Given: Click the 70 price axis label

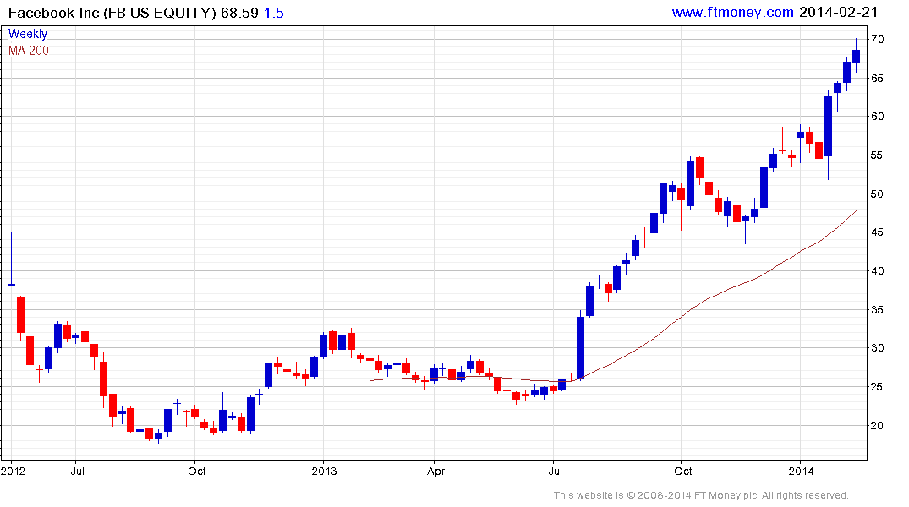Looking at the screenshot, I should click(877, 40).
